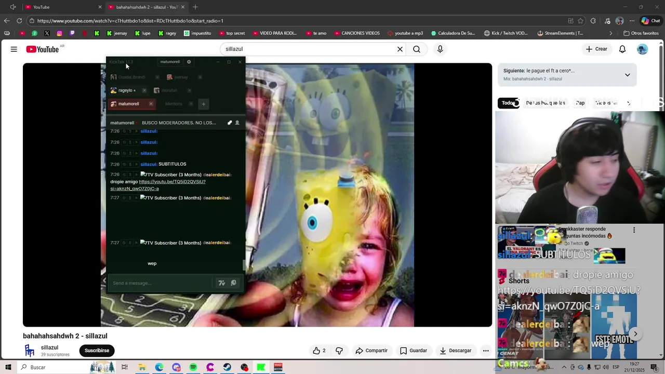
Task: Like the video with thumbs up
Action: [319, 351]
